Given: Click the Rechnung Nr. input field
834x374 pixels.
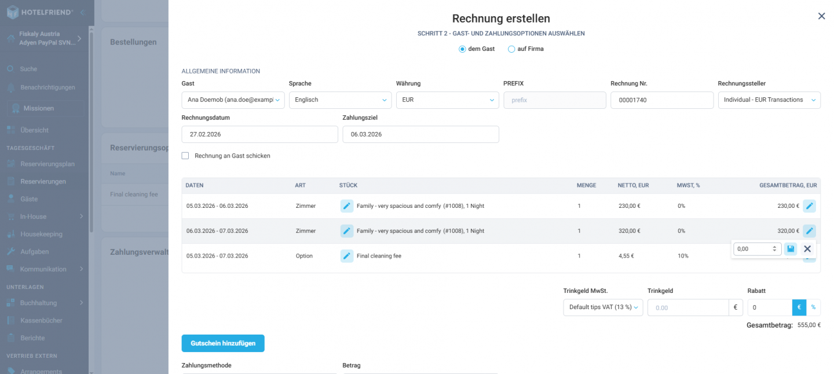Looking at the screenshot, I should pos(661,100).
